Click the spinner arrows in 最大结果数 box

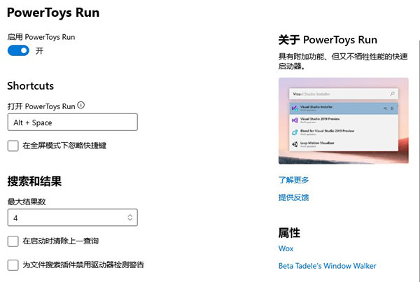pyautogui.click(x=130, y=218)
